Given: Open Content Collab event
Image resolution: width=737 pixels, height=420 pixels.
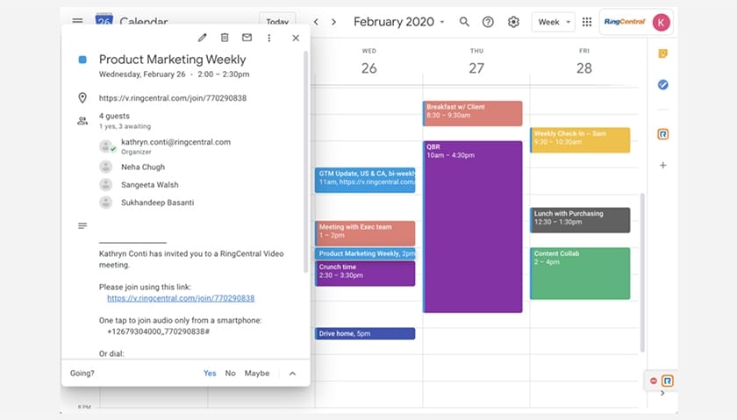Looking at the screenshot, I should click(x=580, y=274).
